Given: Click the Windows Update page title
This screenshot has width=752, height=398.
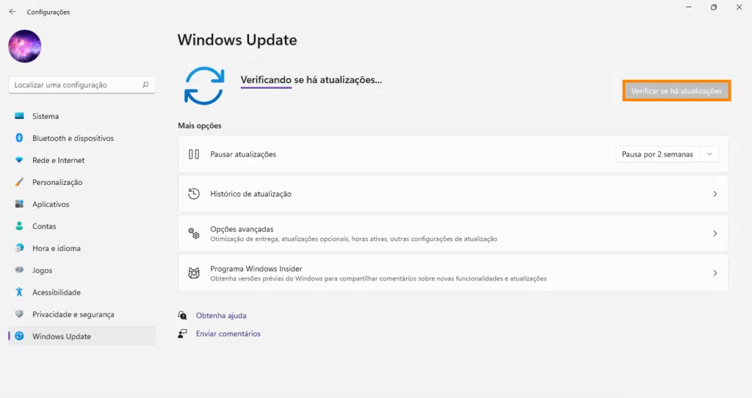Looking at the screenshot, I should coord(237,40).
